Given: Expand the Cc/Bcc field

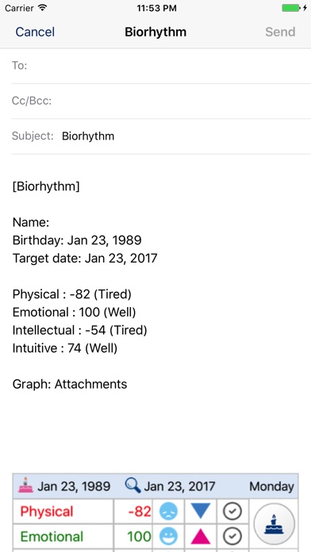Looking at the screenshot, I should 161,101.
